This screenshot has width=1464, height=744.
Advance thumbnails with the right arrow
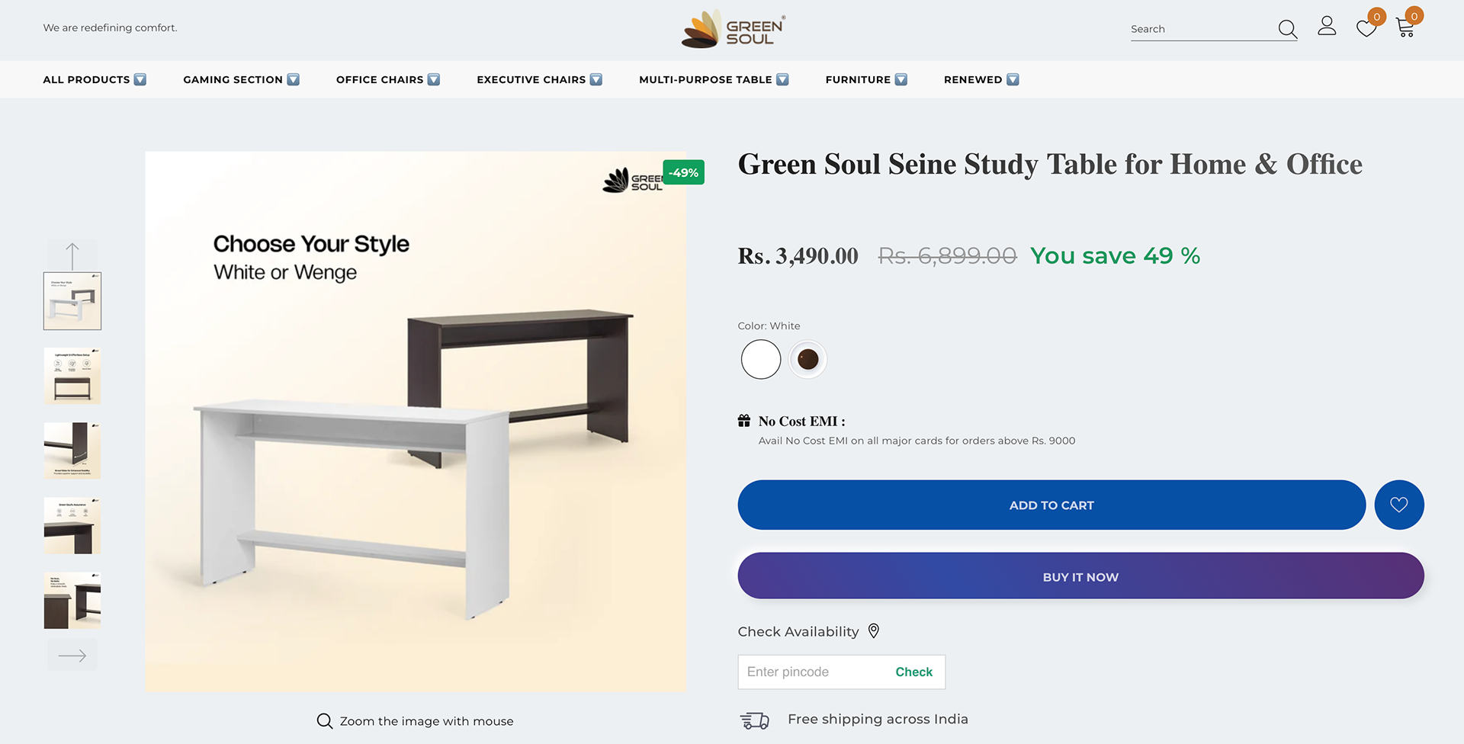(72, 656)
